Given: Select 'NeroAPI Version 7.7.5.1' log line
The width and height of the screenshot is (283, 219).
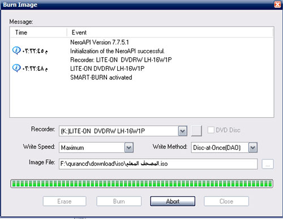Looking at the screenshot, I should (x=100, y=42).
